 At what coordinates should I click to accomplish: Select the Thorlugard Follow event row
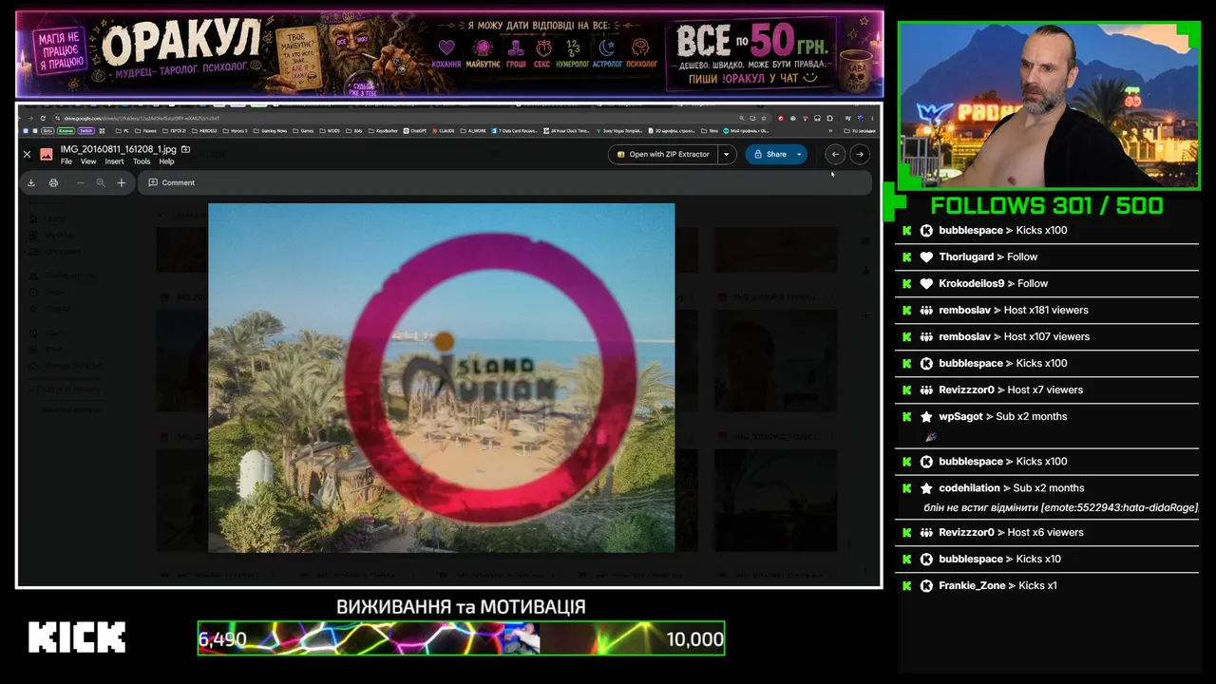1047,256
